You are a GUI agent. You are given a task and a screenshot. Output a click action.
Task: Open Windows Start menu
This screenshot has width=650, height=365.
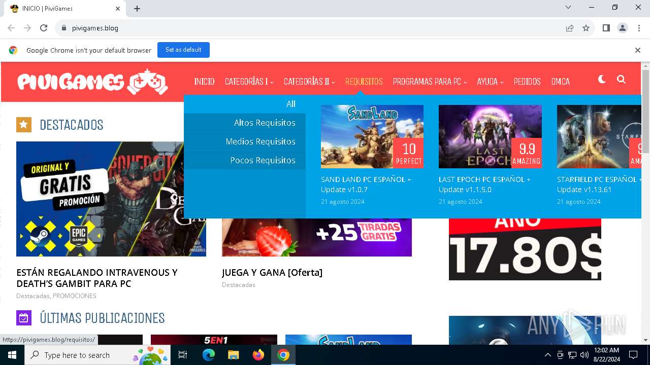coord(12,355)
